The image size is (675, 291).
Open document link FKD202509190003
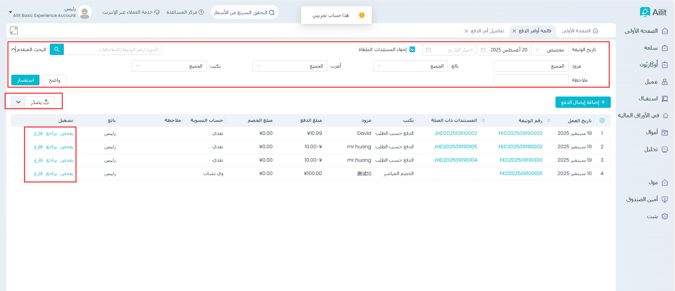pos(520,134)
